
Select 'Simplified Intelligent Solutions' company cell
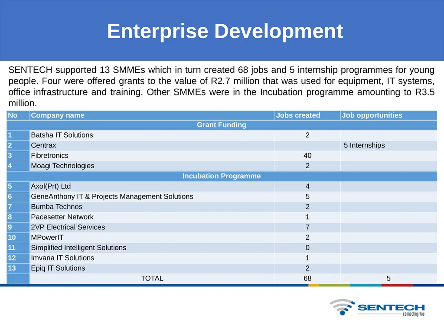(152, 248)
